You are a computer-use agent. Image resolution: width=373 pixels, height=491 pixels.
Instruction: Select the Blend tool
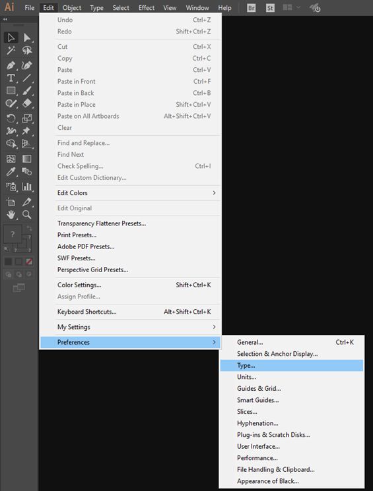(27, 171)
